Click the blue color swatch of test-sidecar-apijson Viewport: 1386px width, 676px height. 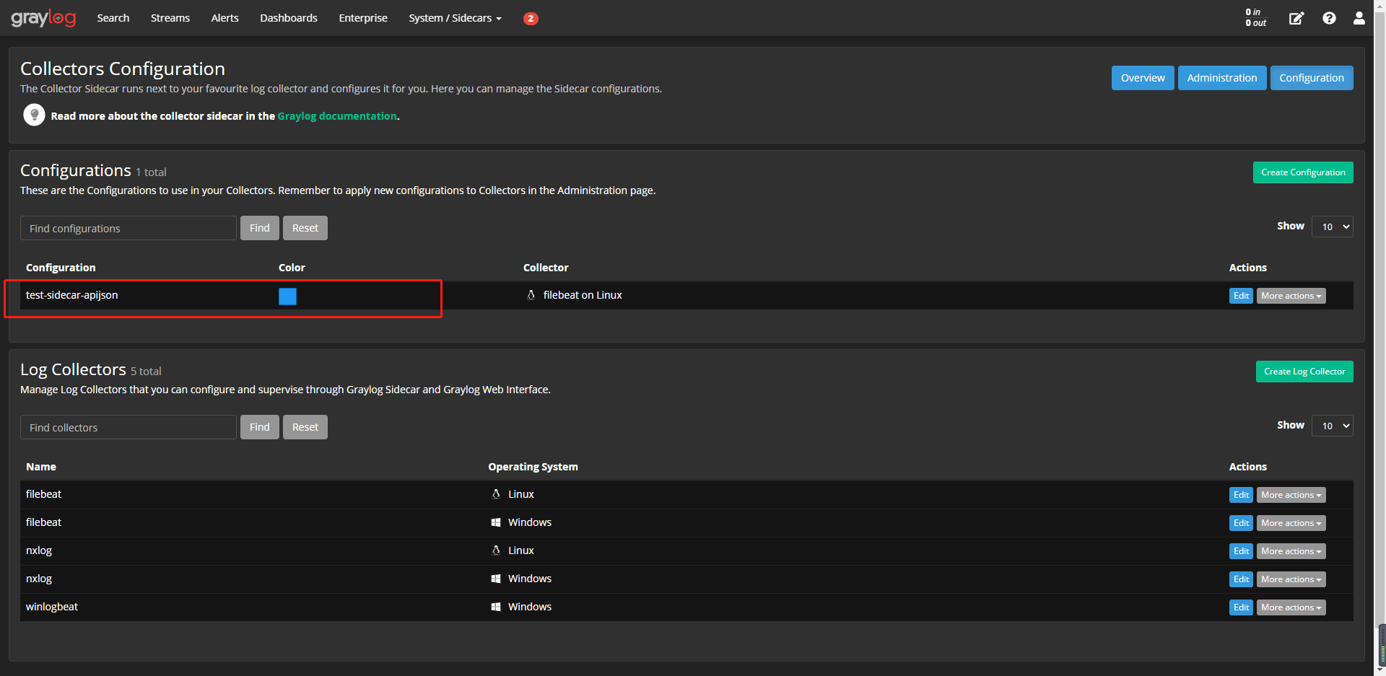(x=287, y=296)
